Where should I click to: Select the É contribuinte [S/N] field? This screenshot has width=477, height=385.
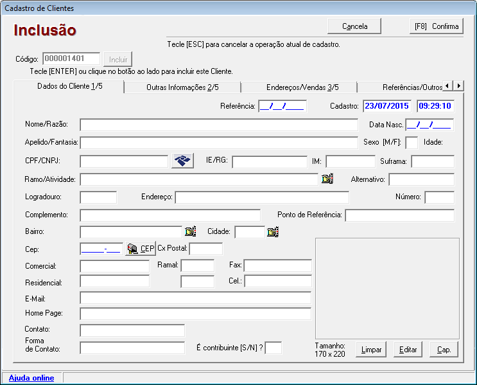273,348
